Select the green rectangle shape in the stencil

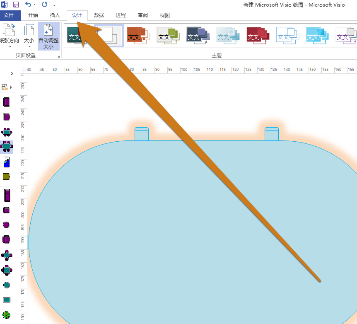click(7, 177)
